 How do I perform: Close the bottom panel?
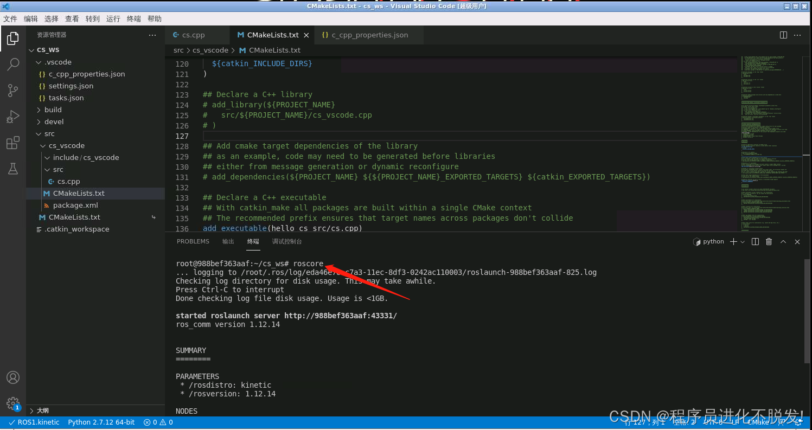[x=797, y=242]
